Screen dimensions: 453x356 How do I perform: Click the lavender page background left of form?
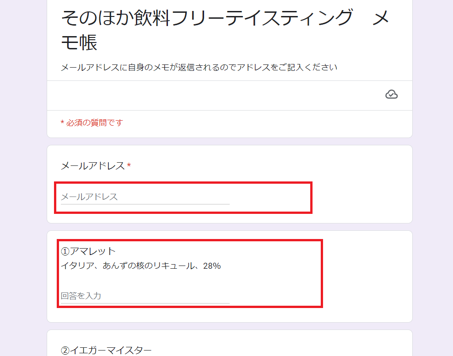tap(23, 178)
